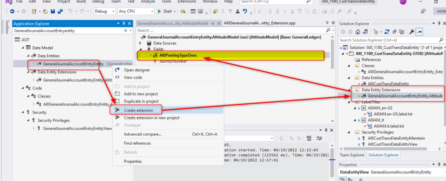The width and height of the screenshot is (446, 181).
Task: Click the Sync/Refresh icon in Solution Explorer
Action: (x=387, y=32)
